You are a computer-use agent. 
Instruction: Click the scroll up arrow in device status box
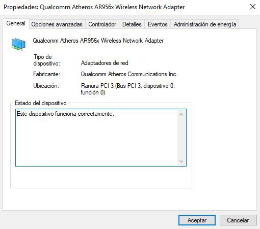[x=181, y=115]
